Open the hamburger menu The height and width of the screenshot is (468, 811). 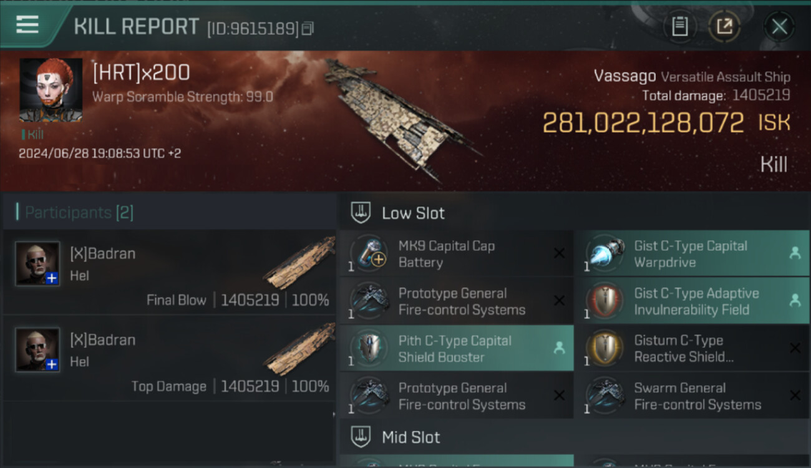27,25
